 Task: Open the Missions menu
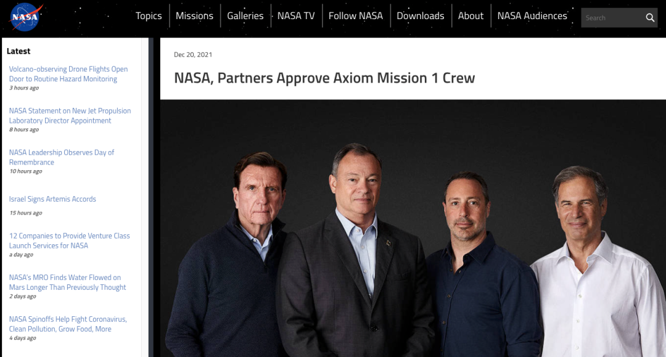click(x=194, y=15)
